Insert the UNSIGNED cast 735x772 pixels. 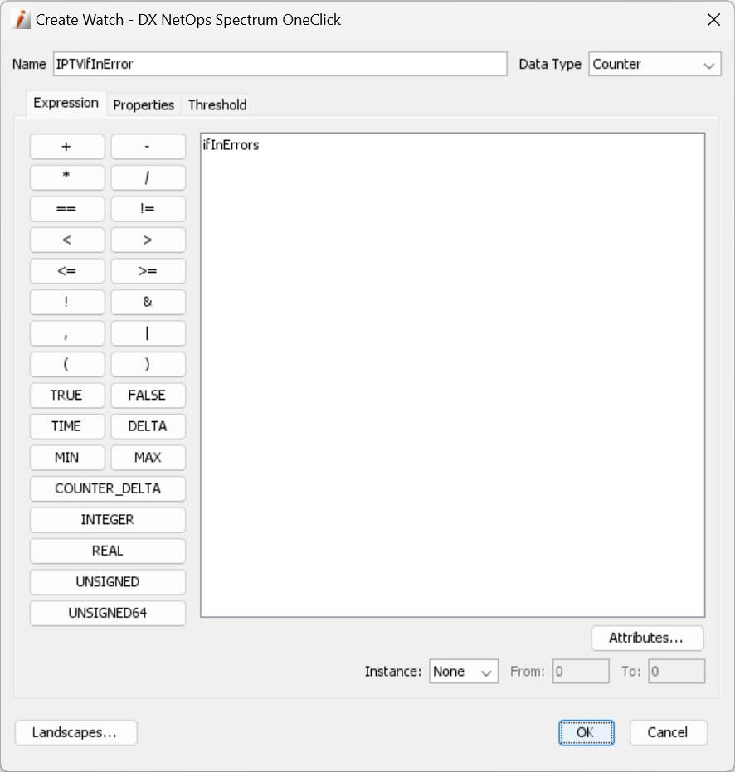(107, 582)
